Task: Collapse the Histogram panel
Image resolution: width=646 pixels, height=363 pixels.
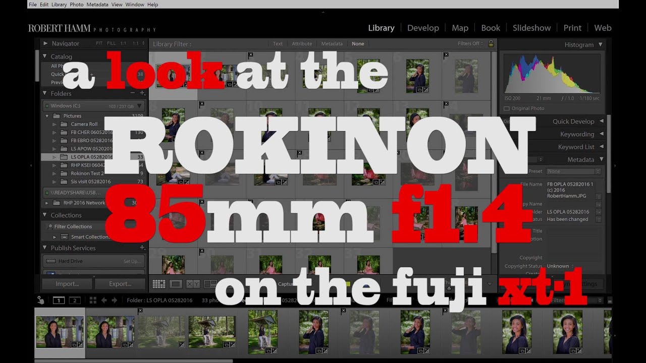Action: pyautogui.click(x=601, y=45)
